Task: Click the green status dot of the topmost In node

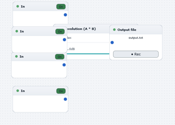Action: (18, 6)
